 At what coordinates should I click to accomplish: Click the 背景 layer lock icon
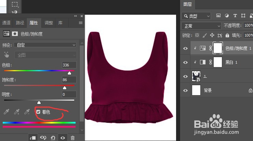(x=250, y=90)
